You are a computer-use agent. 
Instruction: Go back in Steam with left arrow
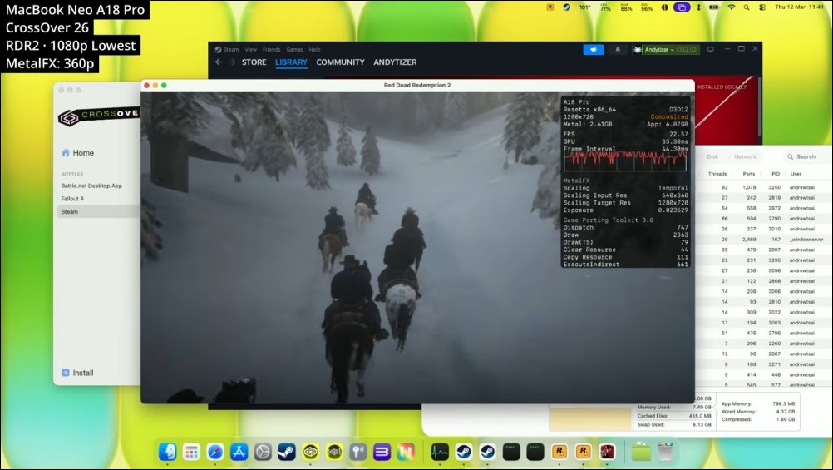219,62
